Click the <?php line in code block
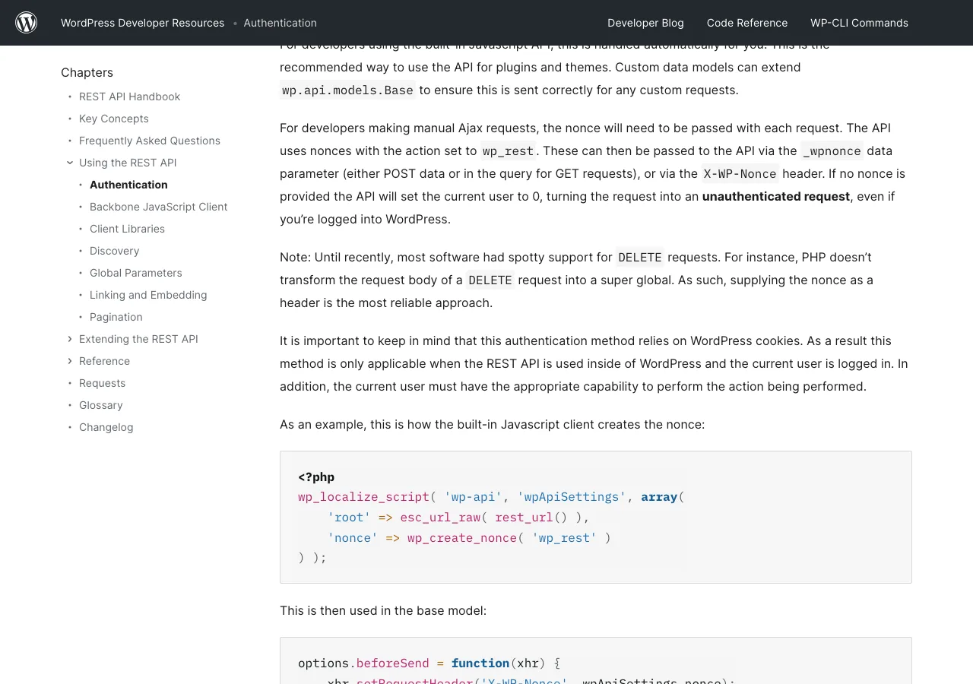The height and width of the screenshot is (684, 973). pyautogui.click(x=316, y=477)
